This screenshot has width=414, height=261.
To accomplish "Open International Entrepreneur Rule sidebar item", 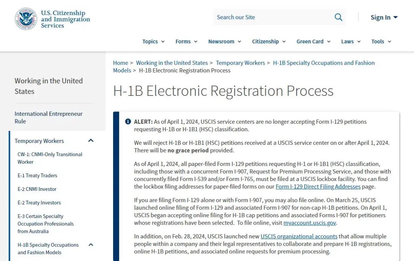I will (49, 117).
